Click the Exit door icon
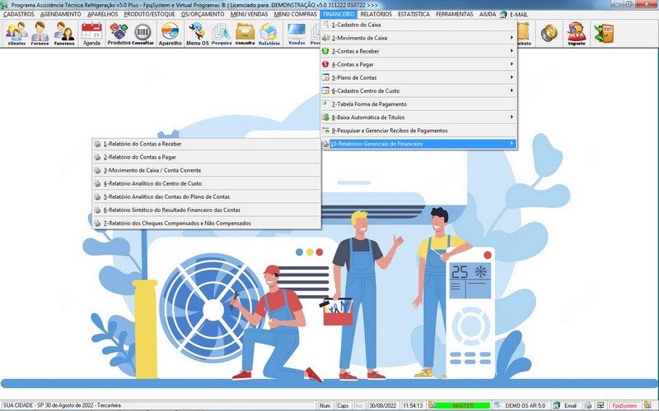This screenshot has height=411, width=659. pyautogui.click(x=604, y=33)
